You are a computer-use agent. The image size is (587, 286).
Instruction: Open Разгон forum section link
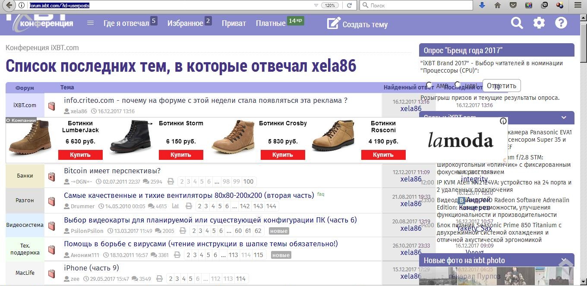(25, 200)
